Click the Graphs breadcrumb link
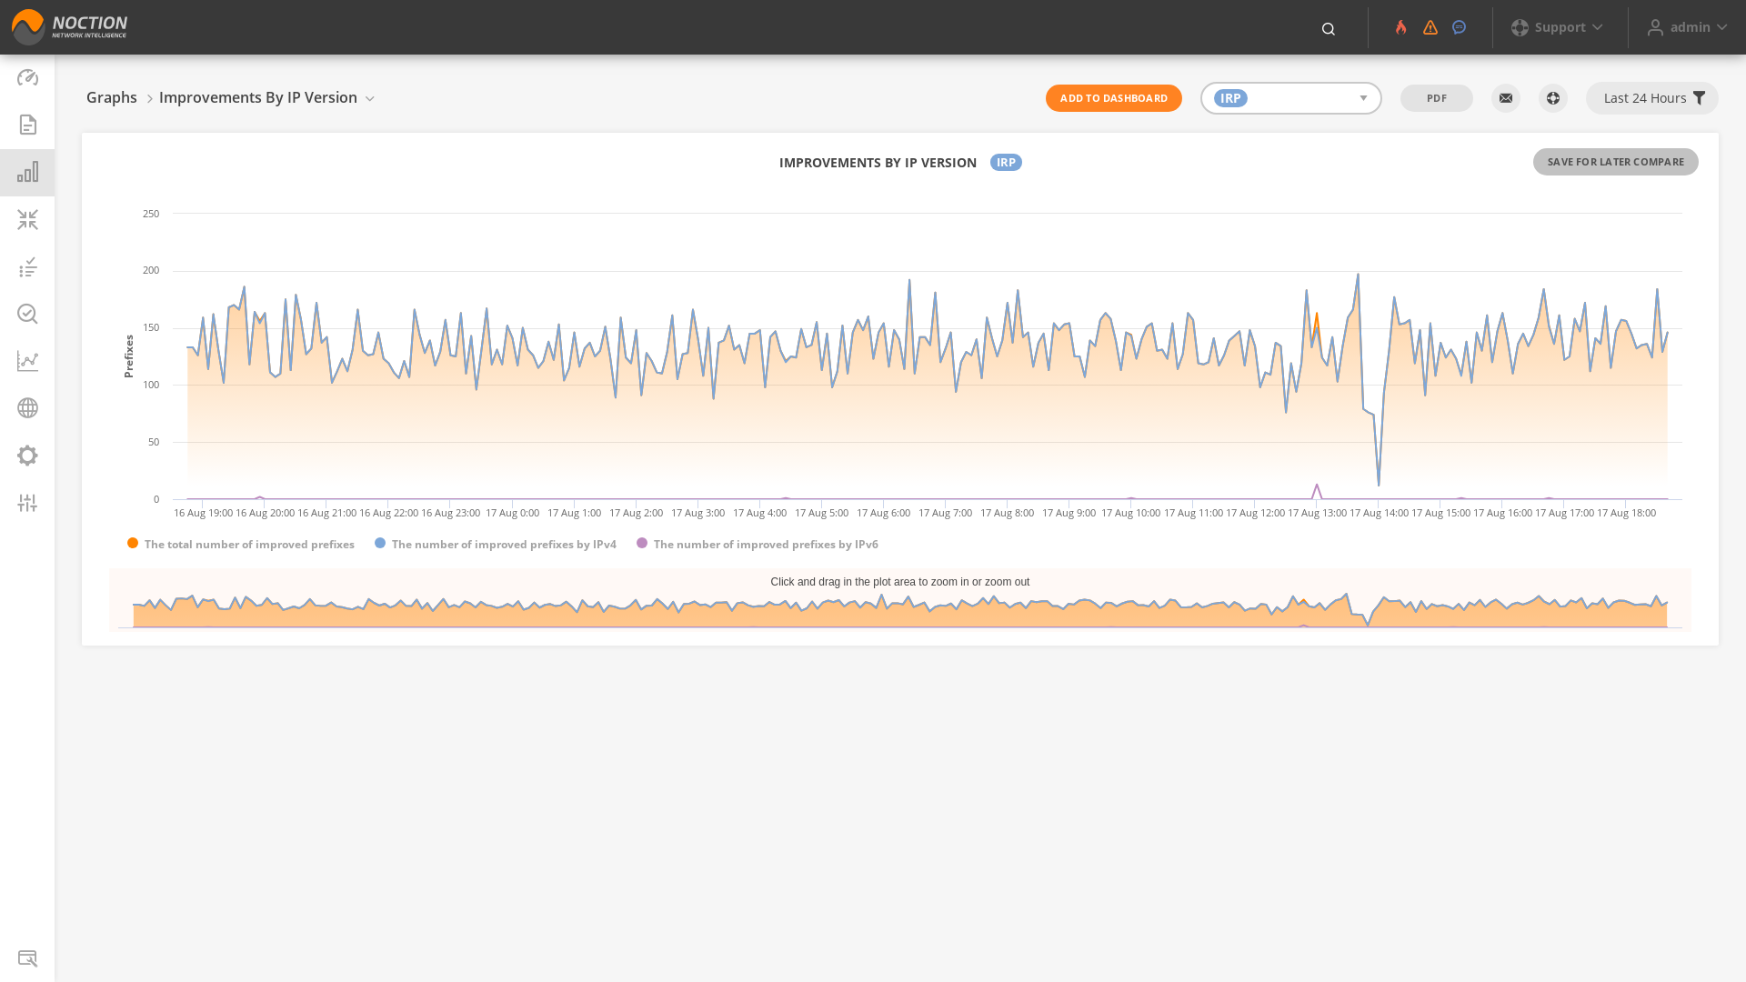The height and width of the screenshot is (982, 1746). coord(112,97)
